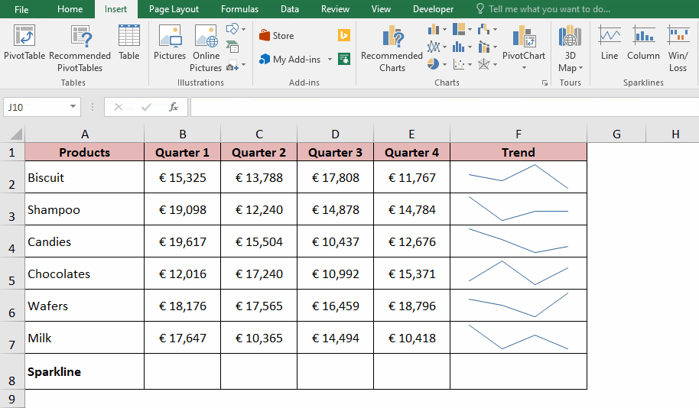Insert a Pie or Doughnut chart
Screen dimensions: 699x408
[437, 64]
